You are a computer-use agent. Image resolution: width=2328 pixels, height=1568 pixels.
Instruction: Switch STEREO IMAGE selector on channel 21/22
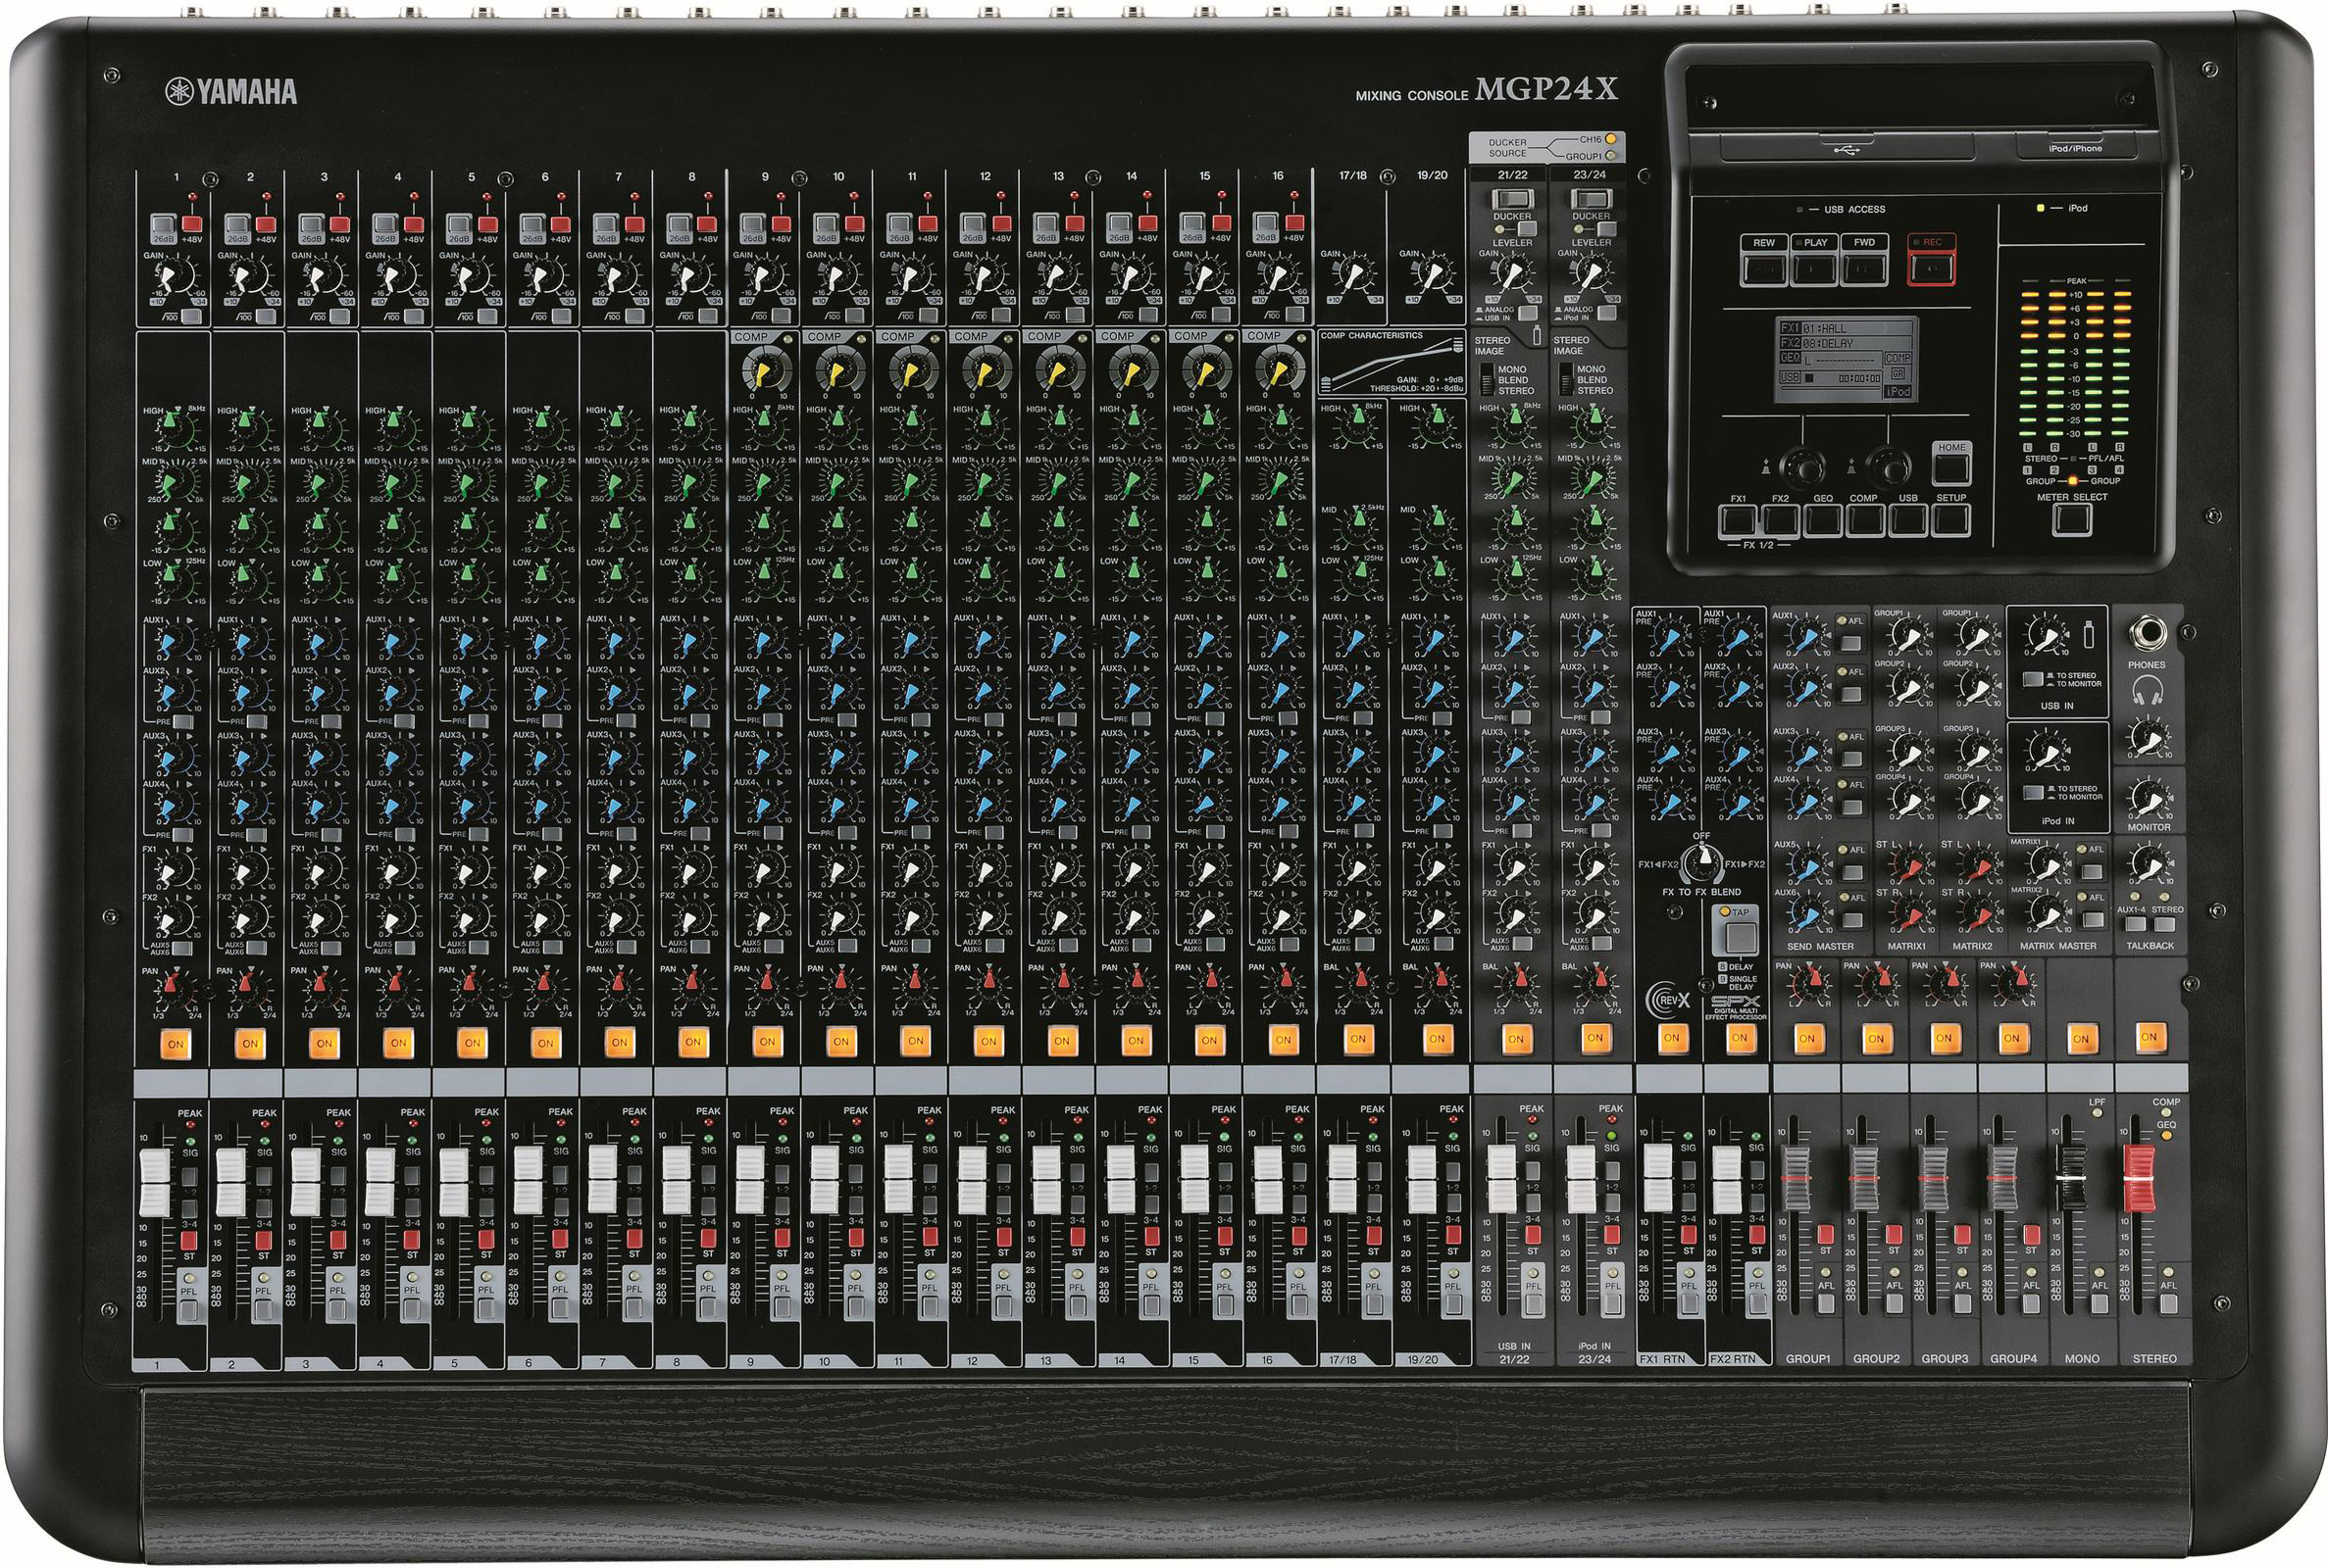[x=1490, y=380]
